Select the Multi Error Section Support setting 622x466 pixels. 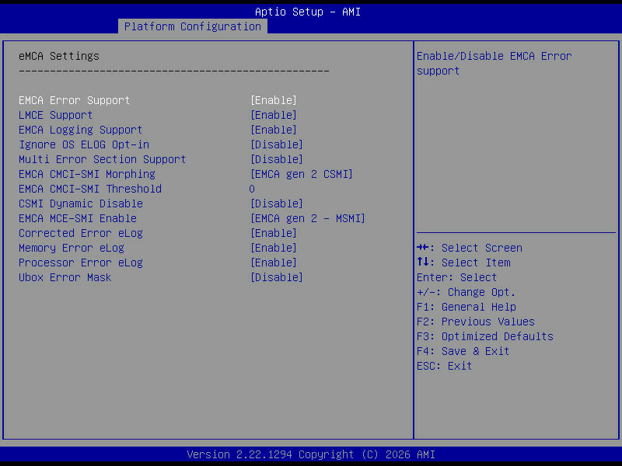[x=103, y=159]
